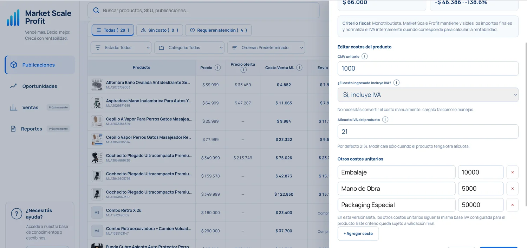The height and width of the screenshot is (248, 527).
Task: Click the CMV unitario input field
Action: pyautogui.click(x=428, y=68)
